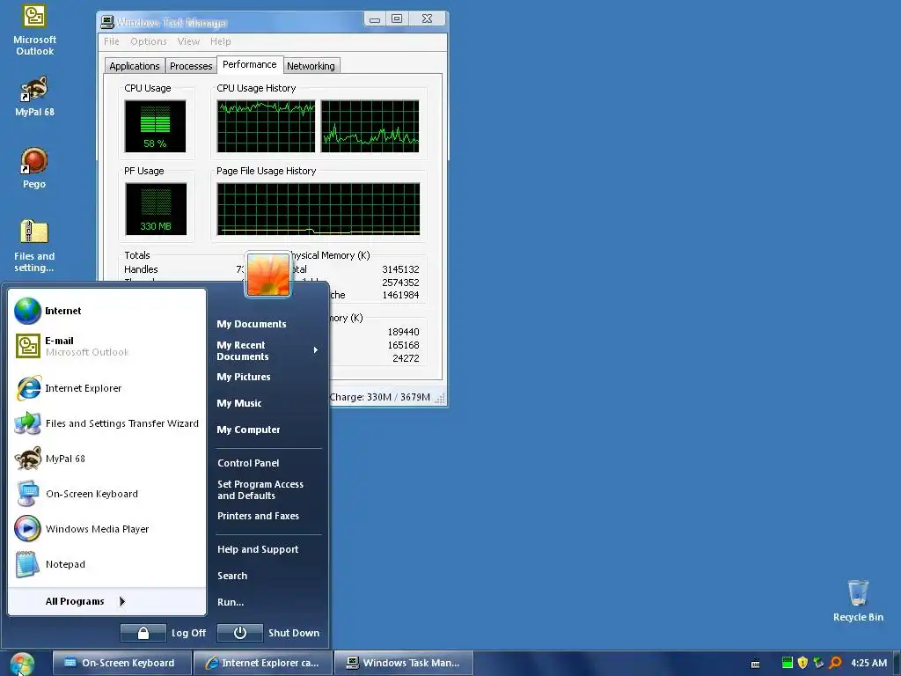Launch Files and Settings Transfer Wizard
Screen dimensions: 901x676
[x=106, y=423]
